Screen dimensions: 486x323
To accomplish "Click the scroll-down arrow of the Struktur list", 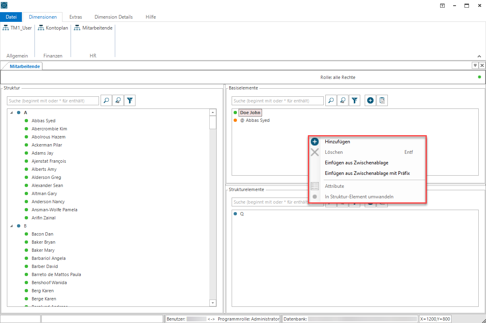I will point(213,303).
